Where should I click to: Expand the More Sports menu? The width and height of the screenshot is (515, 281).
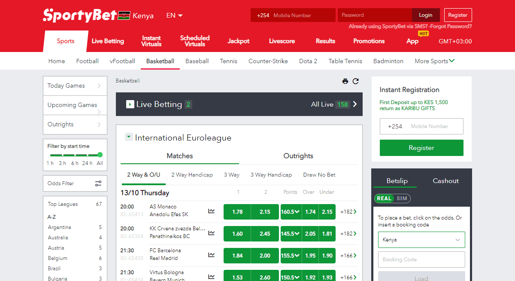tap(434, 61)
